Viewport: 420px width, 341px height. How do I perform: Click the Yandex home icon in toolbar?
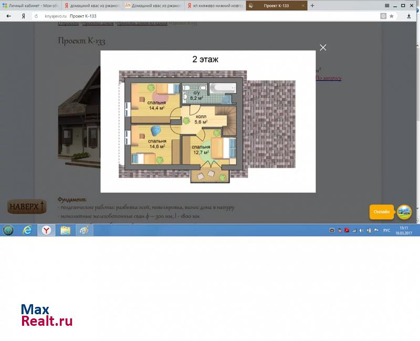pos(23,16)
